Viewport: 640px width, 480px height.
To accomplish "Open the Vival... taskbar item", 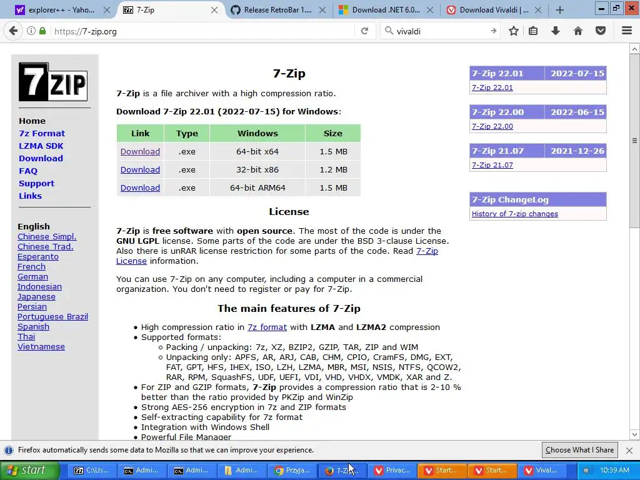I will point(542,470).
